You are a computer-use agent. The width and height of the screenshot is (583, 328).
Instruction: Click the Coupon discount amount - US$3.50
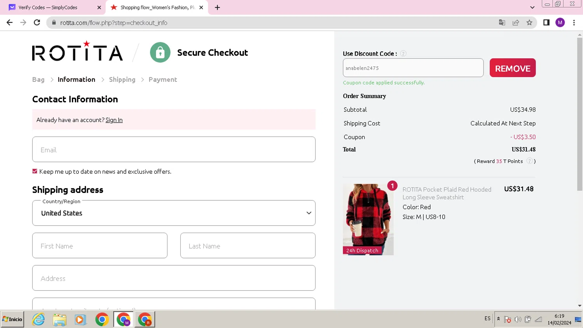pos(523,137)
